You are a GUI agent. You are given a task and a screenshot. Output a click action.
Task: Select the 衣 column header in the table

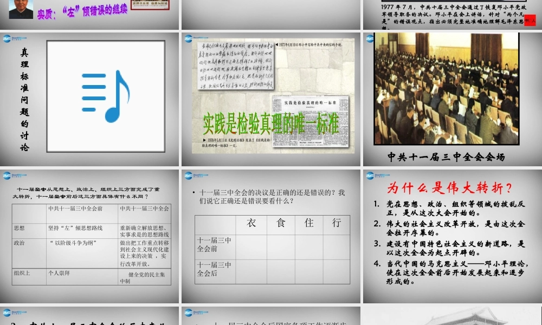pyautogui.click(x=251, y=223)
